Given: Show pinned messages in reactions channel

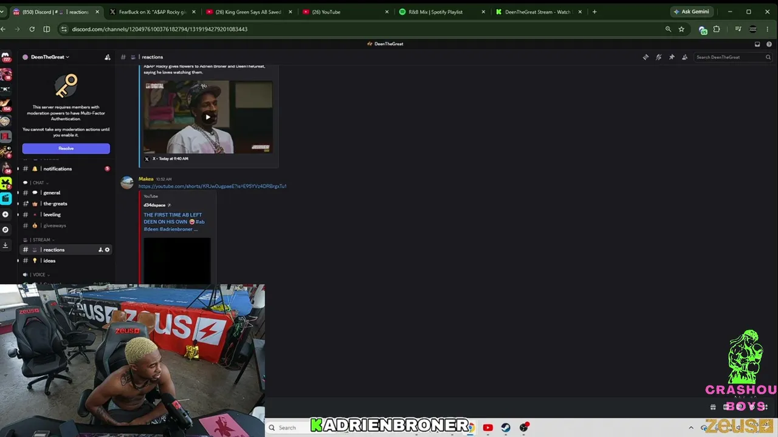Looking at the screenshot, I should (672, 57).
